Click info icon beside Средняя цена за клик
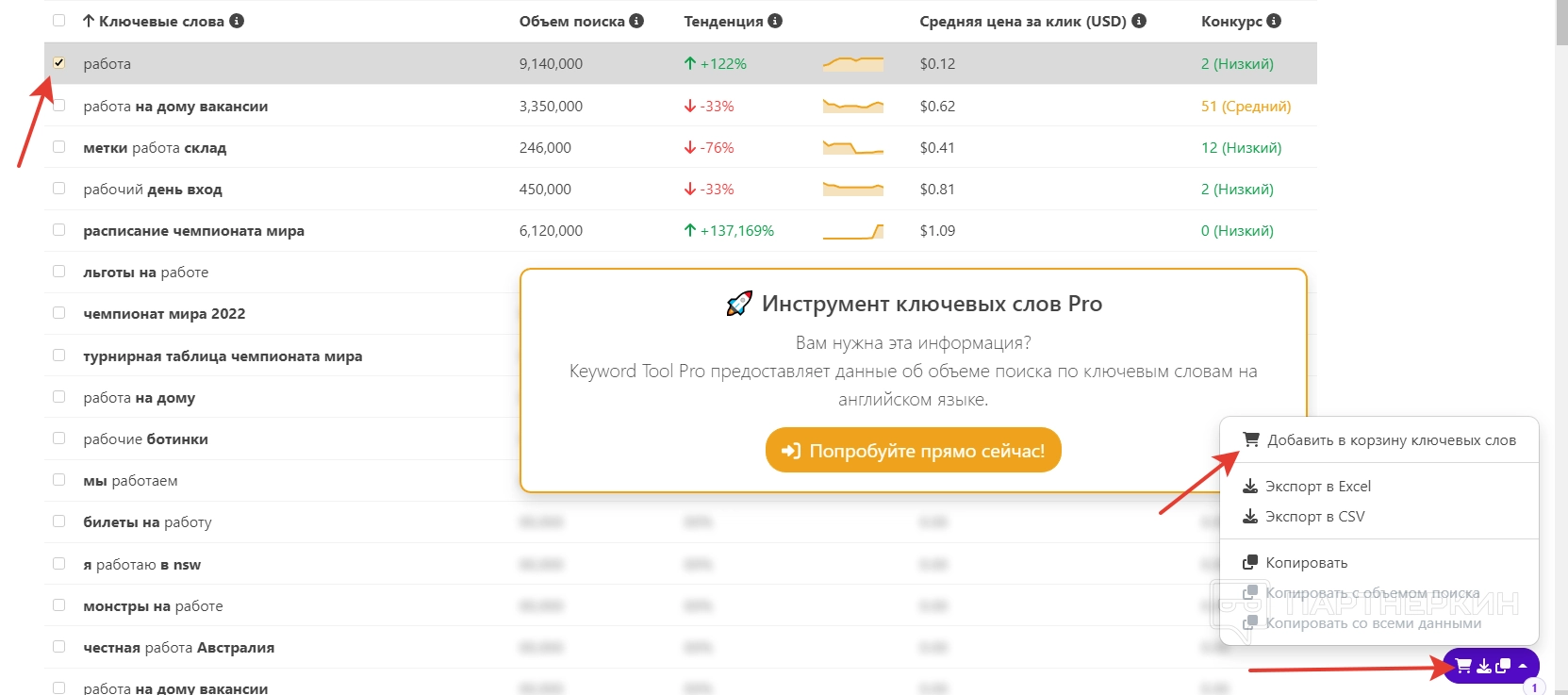 click(x=1139, y=21)
